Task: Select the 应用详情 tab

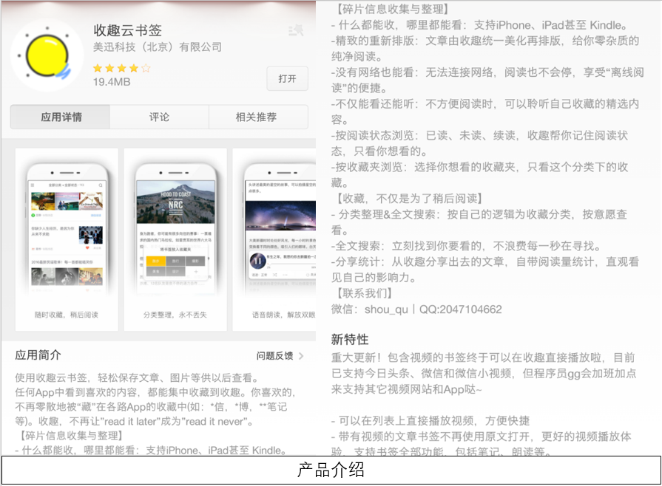Action: [x=61, y=117]
